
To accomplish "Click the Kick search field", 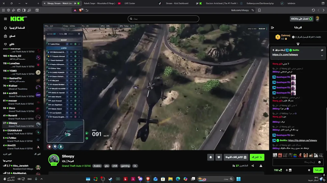I will point(163,19).
